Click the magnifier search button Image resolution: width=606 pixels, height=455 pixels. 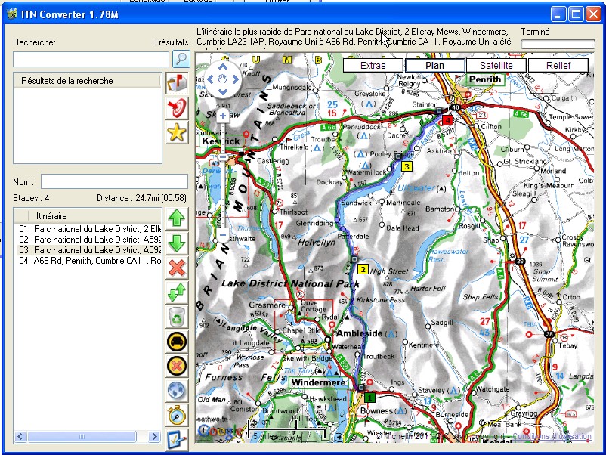click(181, 59)
